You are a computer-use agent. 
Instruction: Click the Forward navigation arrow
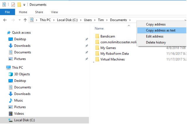(13, 20)
